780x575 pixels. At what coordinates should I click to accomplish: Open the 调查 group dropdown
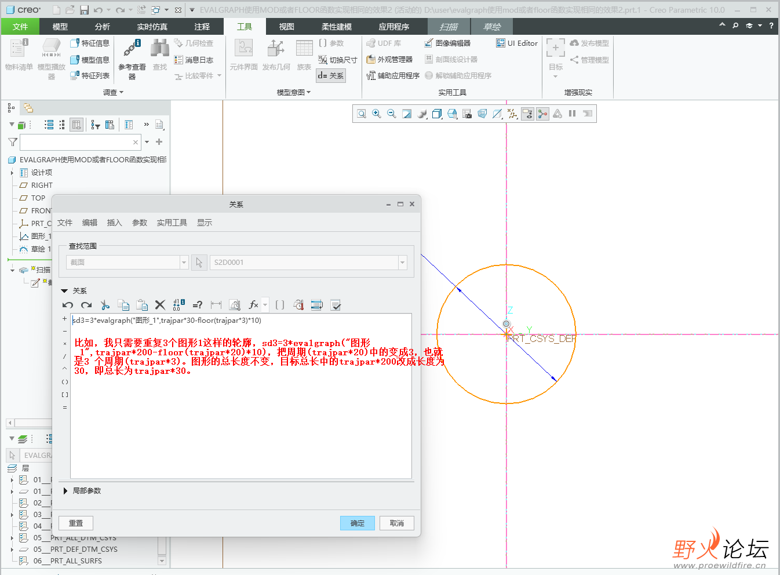114,92
